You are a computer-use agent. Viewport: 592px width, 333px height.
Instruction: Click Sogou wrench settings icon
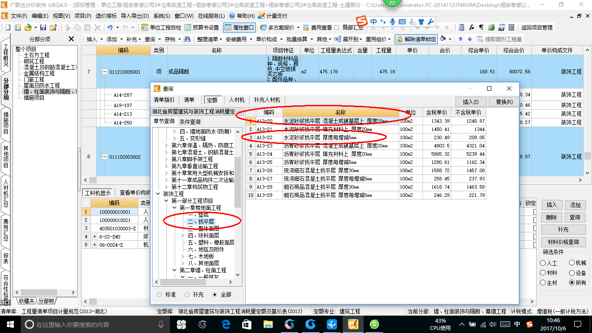(430, 22)
